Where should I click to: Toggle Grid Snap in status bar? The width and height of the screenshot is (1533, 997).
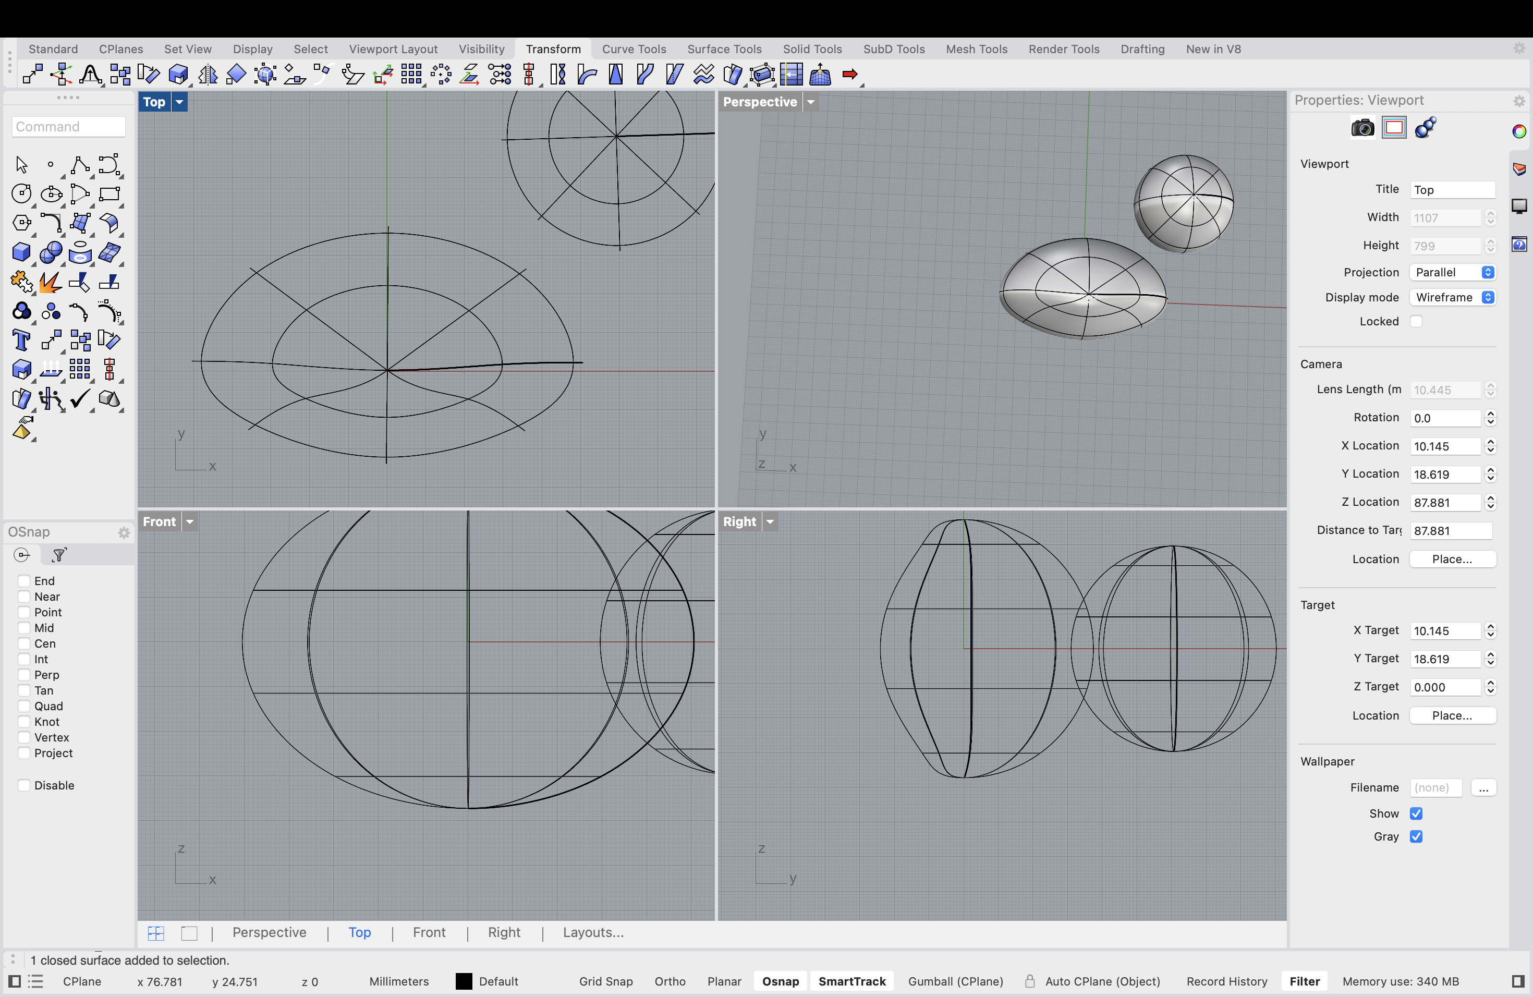[x=605, y=981]
